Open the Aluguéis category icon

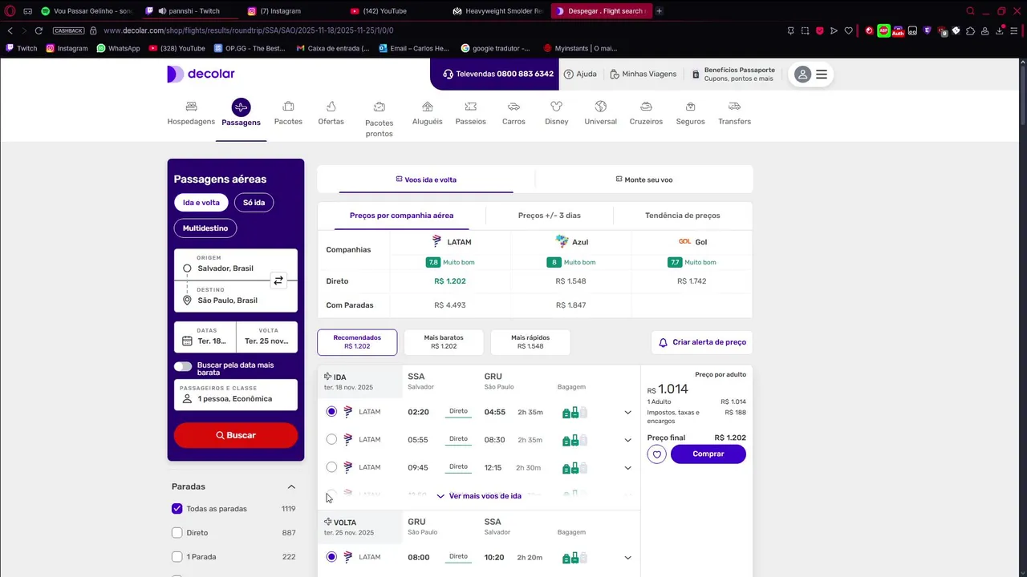pyautogui.click(x=427, y=107)
